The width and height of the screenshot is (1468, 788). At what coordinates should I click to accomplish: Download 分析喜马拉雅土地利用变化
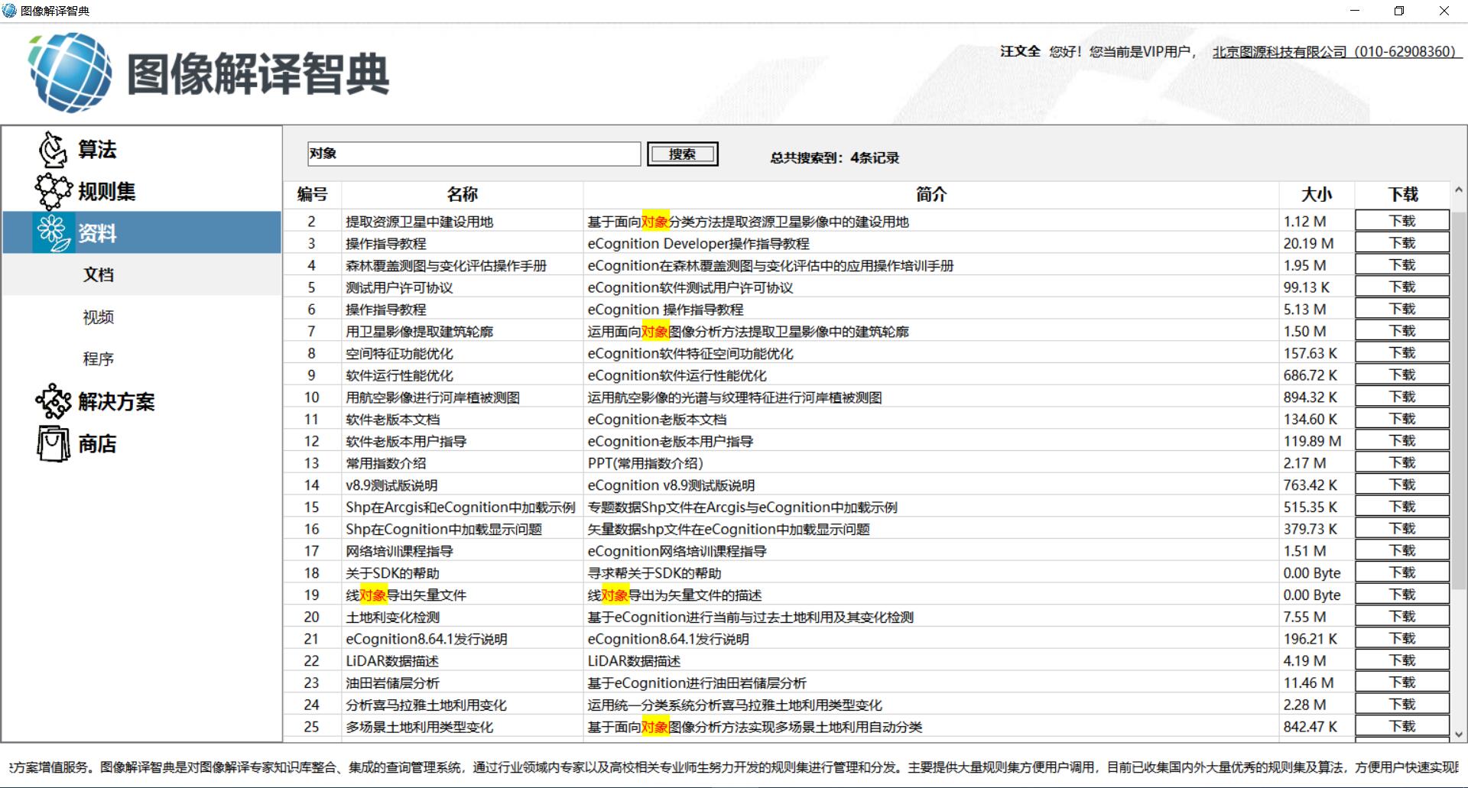1402,705
